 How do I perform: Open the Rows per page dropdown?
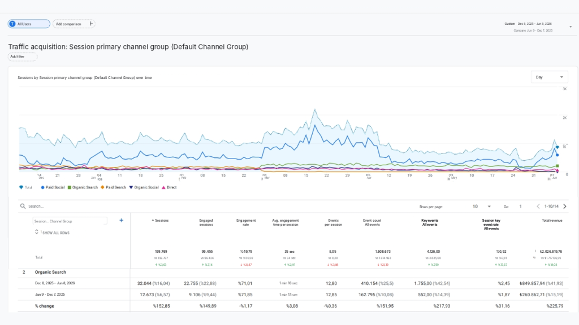tap(482, 207)
